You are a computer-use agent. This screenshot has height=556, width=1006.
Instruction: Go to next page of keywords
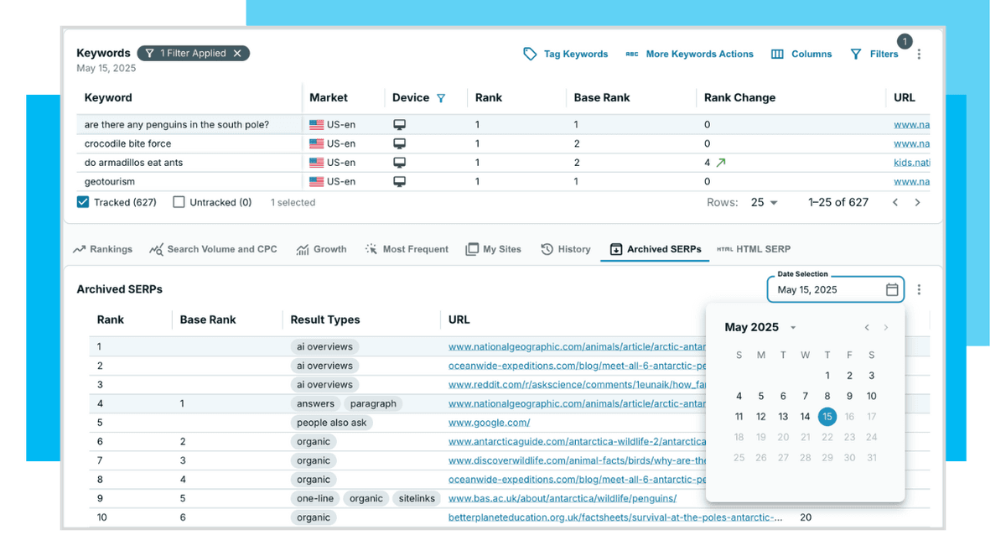917,202
